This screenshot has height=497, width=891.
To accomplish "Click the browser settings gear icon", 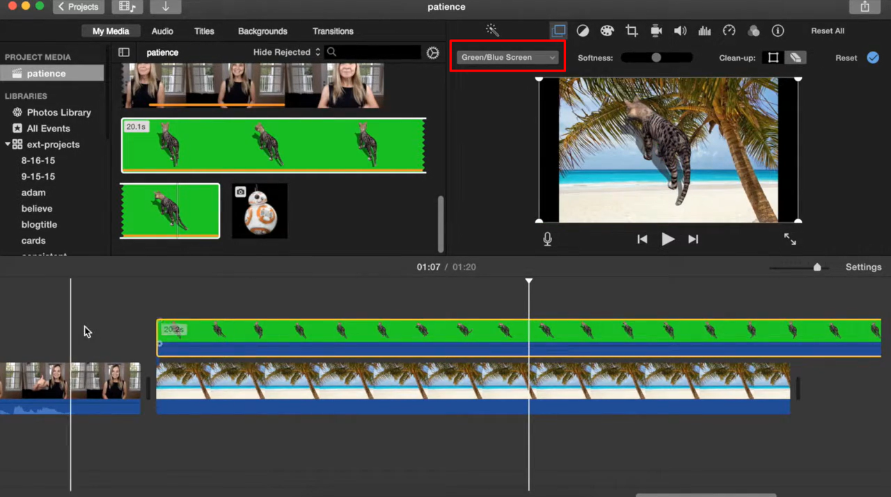I will 433,53.
